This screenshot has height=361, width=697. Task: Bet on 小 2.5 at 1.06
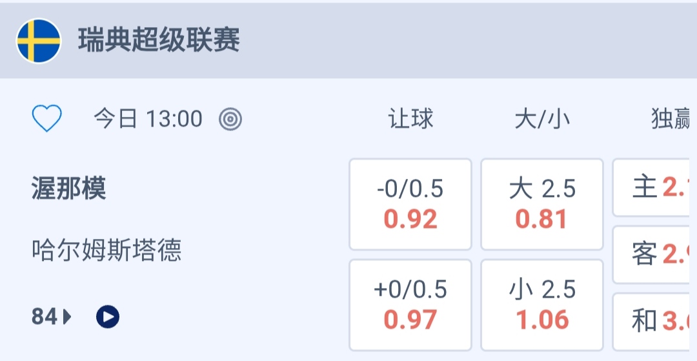(542, 305)
